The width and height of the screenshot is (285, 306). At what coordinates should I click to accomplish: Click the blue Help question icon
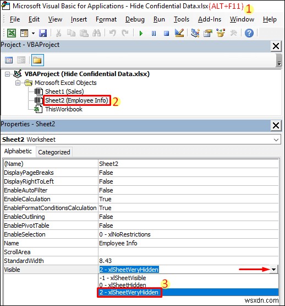pos(249,33)
